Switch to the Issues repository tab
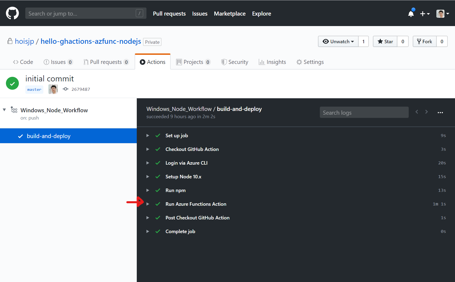455x282 pixels. [x=58, y=62]
